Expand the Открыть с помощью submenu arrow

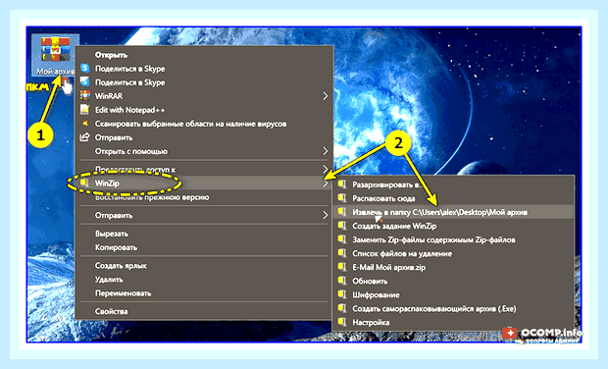[x=326, y=151]
